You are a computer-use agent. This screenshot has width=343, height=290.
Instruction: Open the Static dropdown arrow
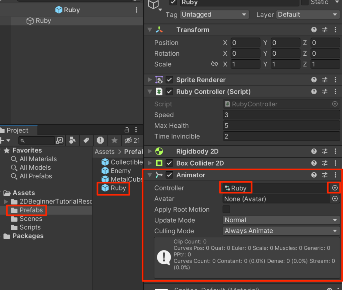pyautogui.click(x=337, y=2)
